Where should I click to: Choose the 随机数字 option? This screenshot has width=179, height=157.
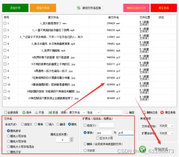8,131
